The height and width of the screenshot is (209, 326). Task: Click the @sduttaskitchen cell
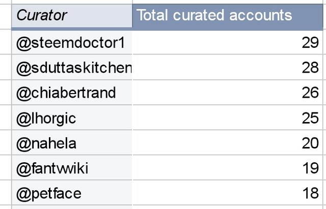pyautogui.click(x=72, y=67)
